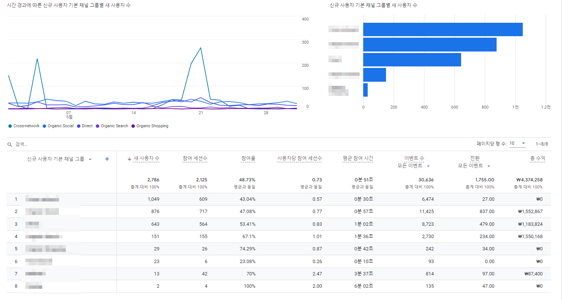Click the revenue cell ₩1,552,867
562x300 pixels.
(530, 212)
